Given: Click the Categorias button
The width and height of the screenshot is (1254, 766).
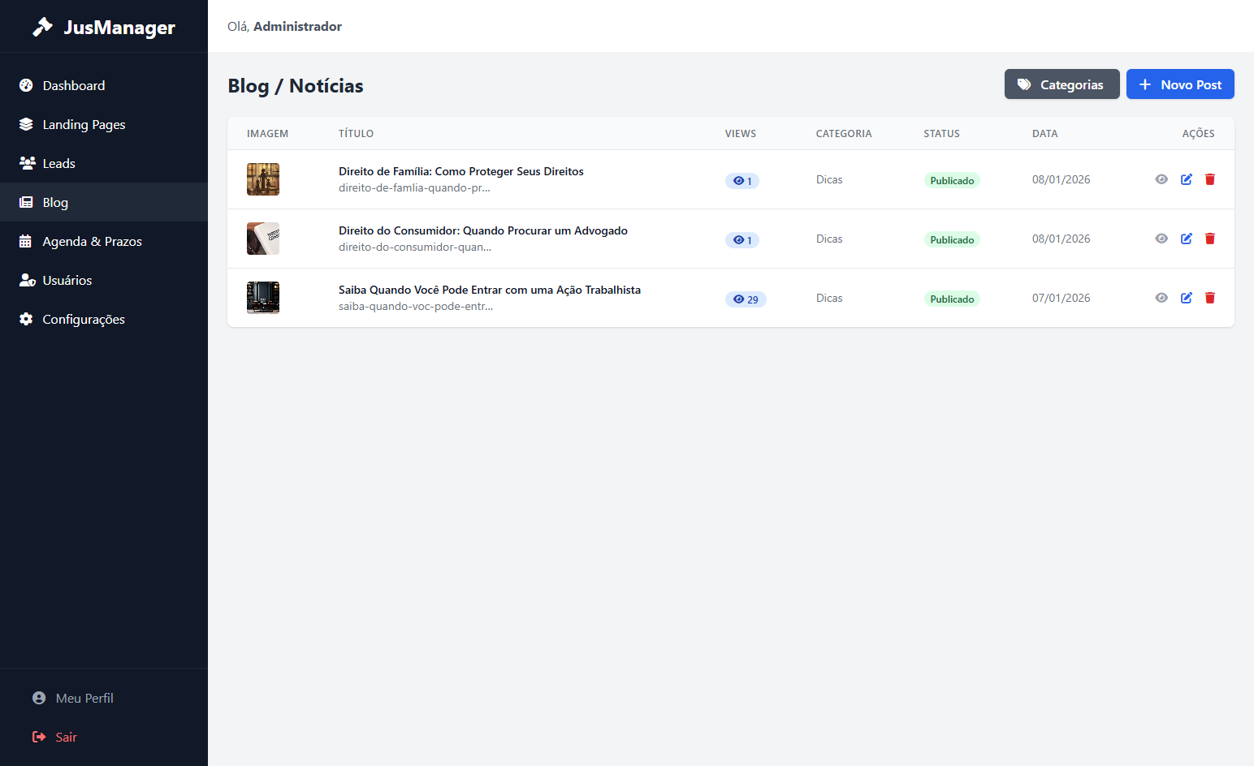Looking at the screenshot, I should (1062, 84).
